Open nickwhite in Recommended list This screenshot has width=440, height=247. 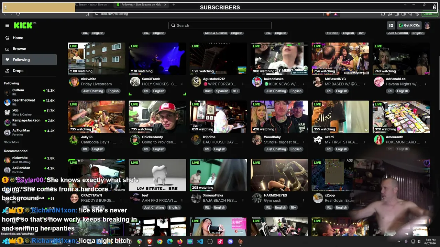[29, 160]
